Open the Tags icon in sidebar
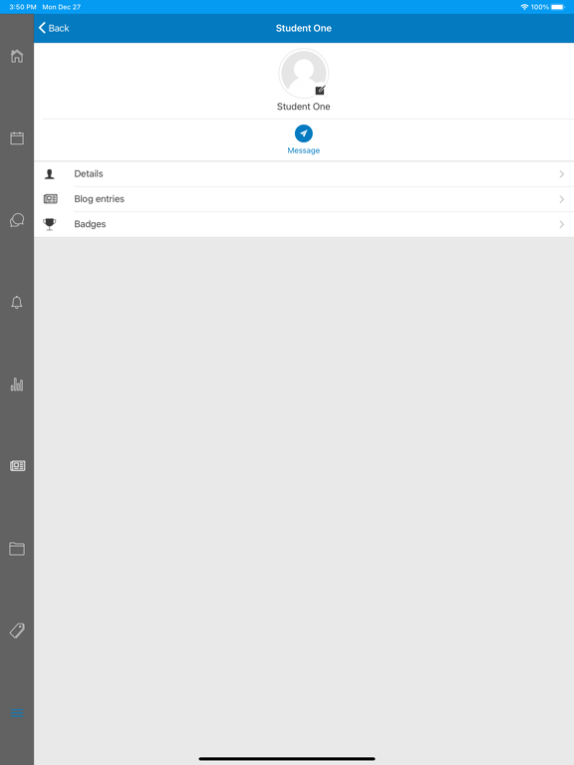 17,631
